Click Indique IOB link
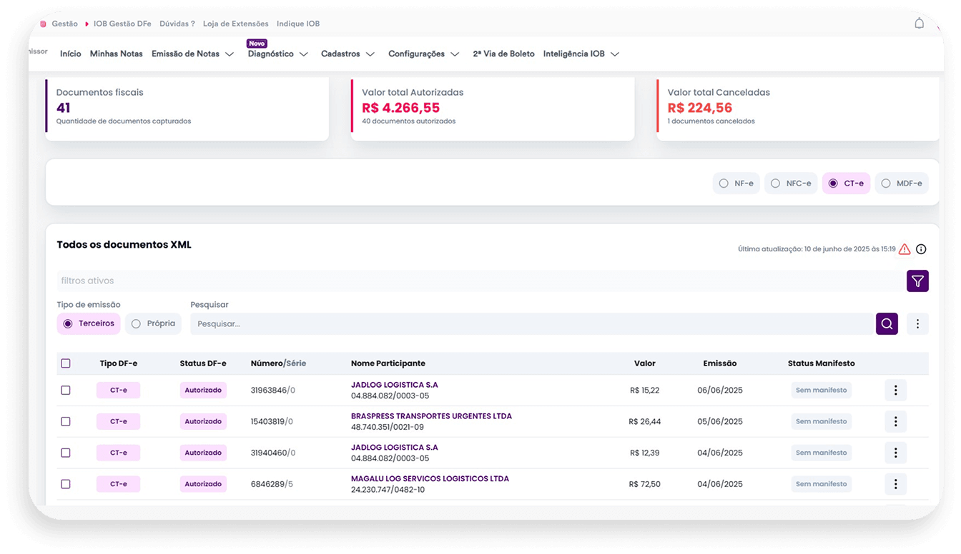 (x=298, y=24)
